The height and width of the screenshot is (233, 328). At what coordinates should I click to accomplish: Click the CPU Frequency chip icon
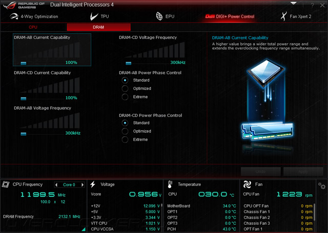6,184
